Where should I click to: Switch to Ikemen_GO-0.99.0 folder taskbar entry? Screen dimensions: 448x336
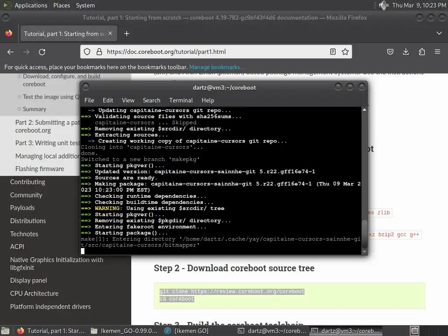click(x=124, y=331)
